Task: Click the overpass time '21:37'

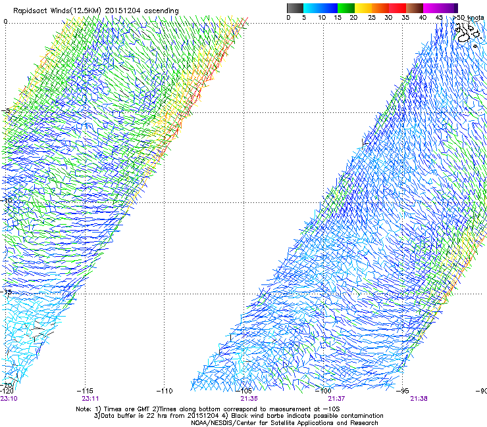Action: 337,399
